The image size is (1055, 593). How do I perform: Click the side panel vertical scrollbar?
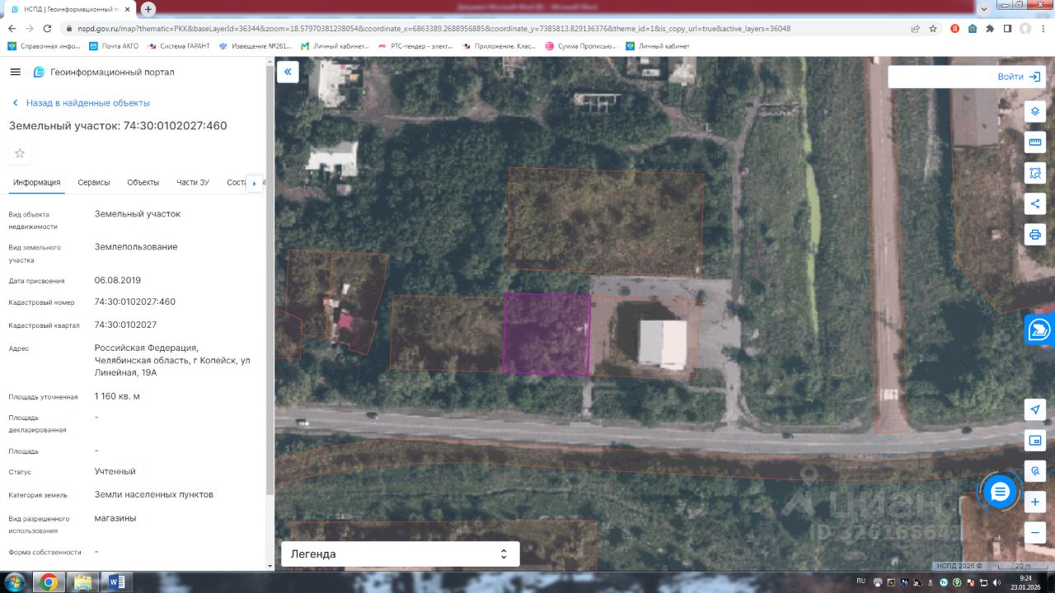click(270, 280)
